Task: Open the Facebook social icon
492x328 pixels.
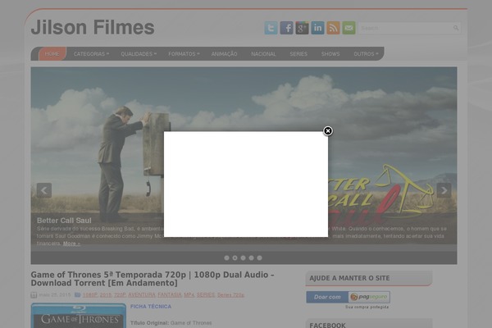Action: pyautogui.click(x=286, y=28)
